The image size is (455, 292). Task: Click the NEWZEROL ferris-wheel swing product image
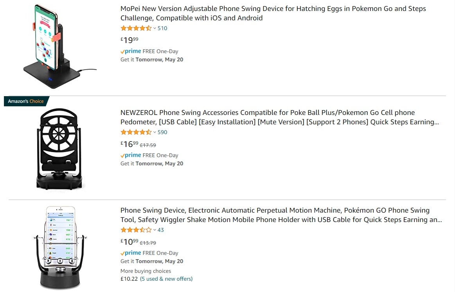tap(59, 149)
